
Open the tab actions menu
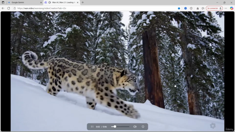(x=3, y=3)
